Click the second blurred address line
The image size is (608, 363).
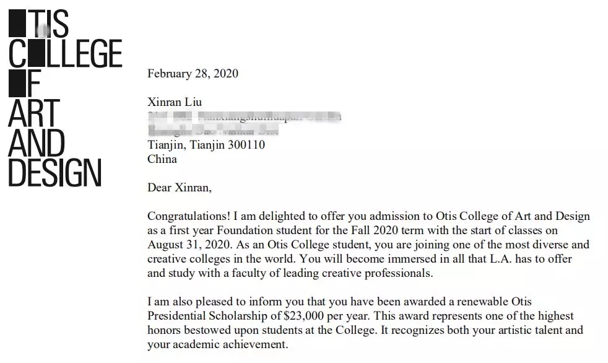(x=213, y=131)
